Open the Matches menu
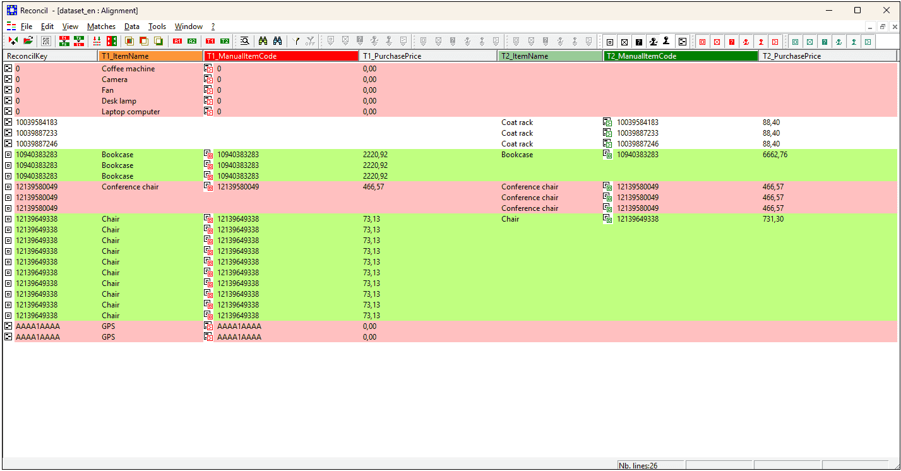 101,27
